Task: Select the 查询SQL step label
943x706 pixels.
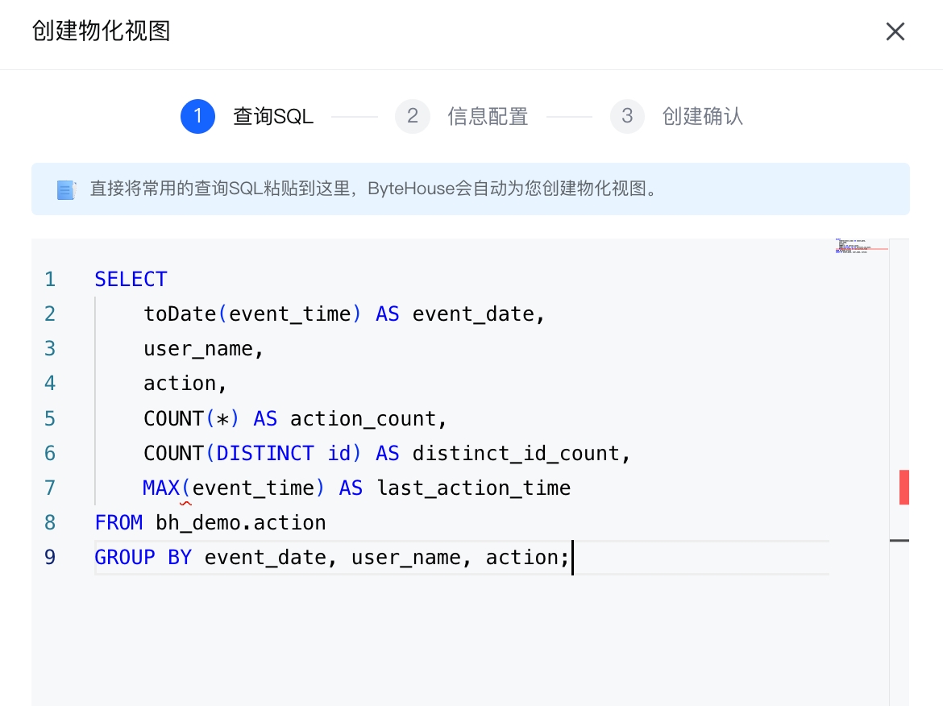Action: pyautogui.click(x=273, y=117)
